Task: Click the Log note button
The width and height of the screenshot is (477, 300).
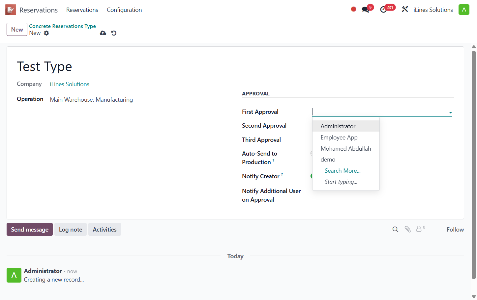Action: click(71, 229)
